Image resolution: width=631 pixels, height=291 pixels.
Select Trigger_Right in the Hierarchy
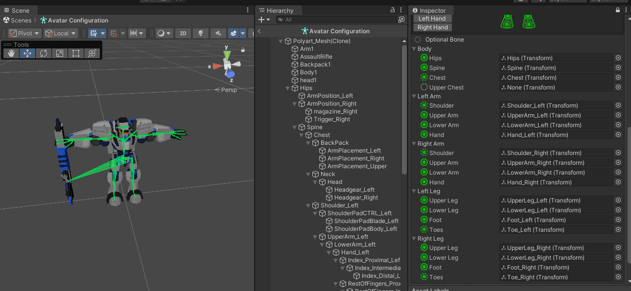tap(332, 119)
